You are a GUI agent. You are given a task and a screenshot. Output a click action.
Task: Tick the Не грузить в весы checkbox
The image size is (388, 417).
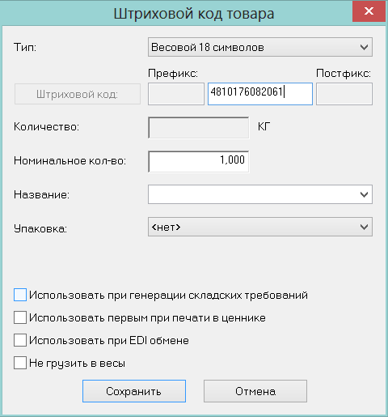pyautogui.click(x=20, y=363)
